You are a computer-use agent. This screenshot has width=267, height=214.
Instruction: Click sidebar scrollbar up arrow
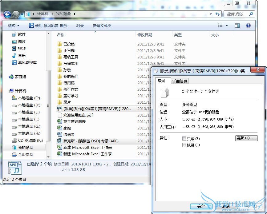pyautogui.click(x=48, y=34)
